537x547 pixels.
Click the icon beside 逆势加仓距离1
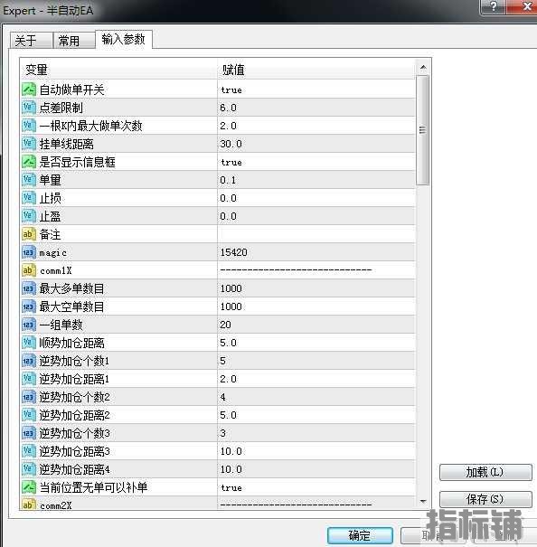(x=29, y=379)
